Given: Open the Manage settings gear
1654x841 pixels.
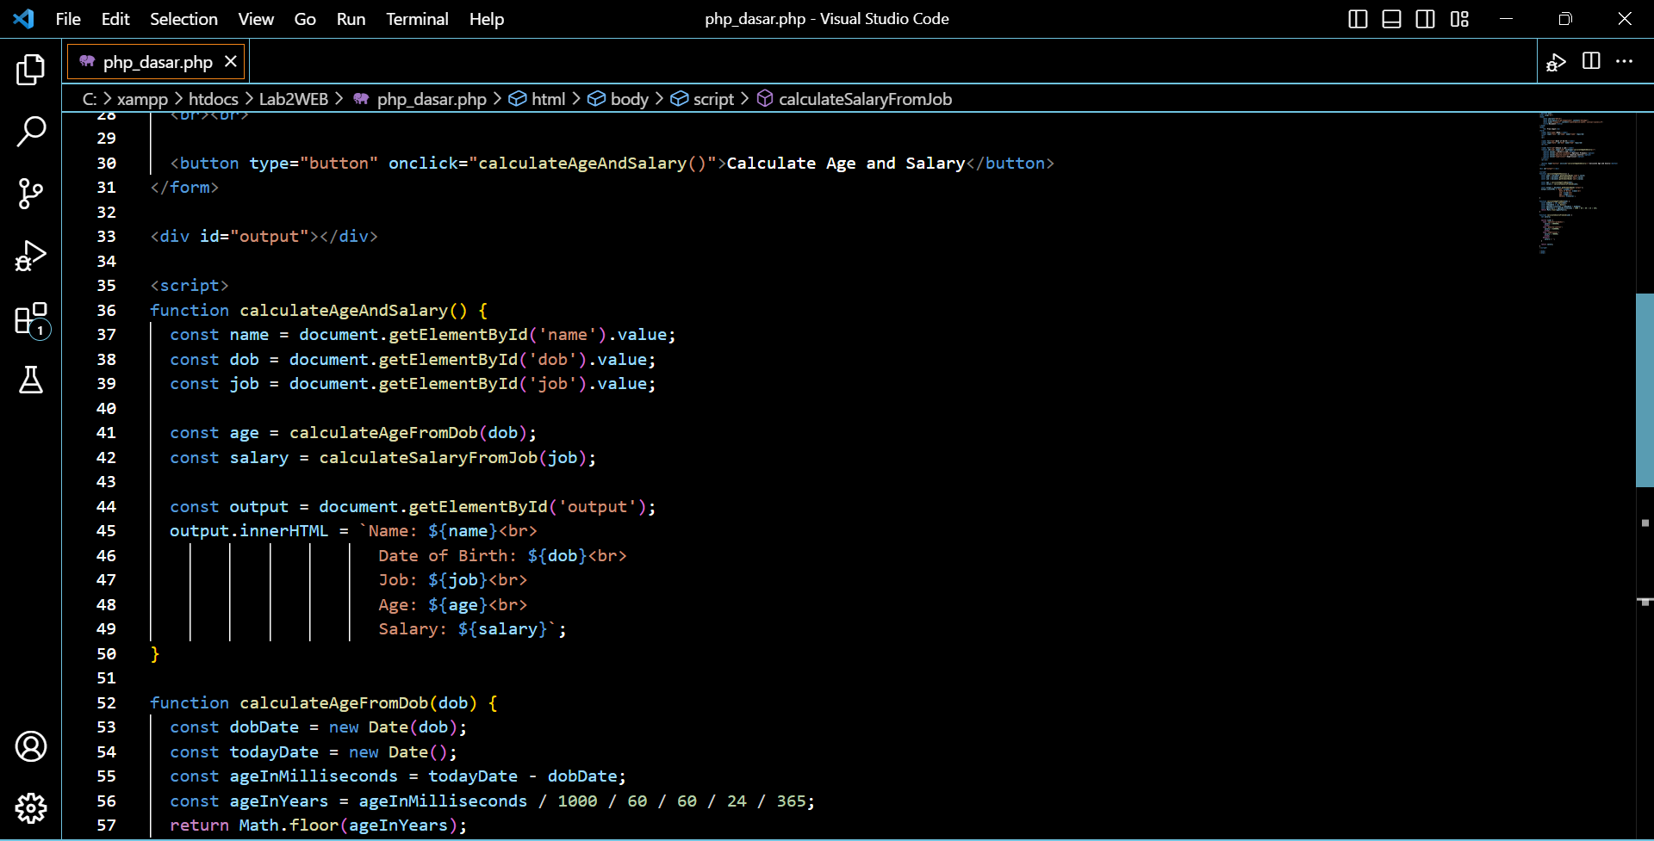Looking at the screenshot, I should coord(31,808).
